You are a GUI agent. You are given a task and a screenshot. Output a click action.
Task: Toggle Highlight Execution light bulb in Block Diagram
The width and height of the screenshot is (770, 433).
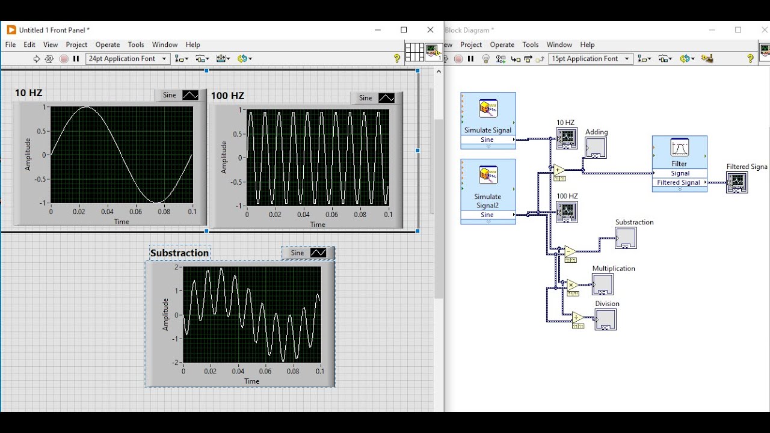point(486,59)
